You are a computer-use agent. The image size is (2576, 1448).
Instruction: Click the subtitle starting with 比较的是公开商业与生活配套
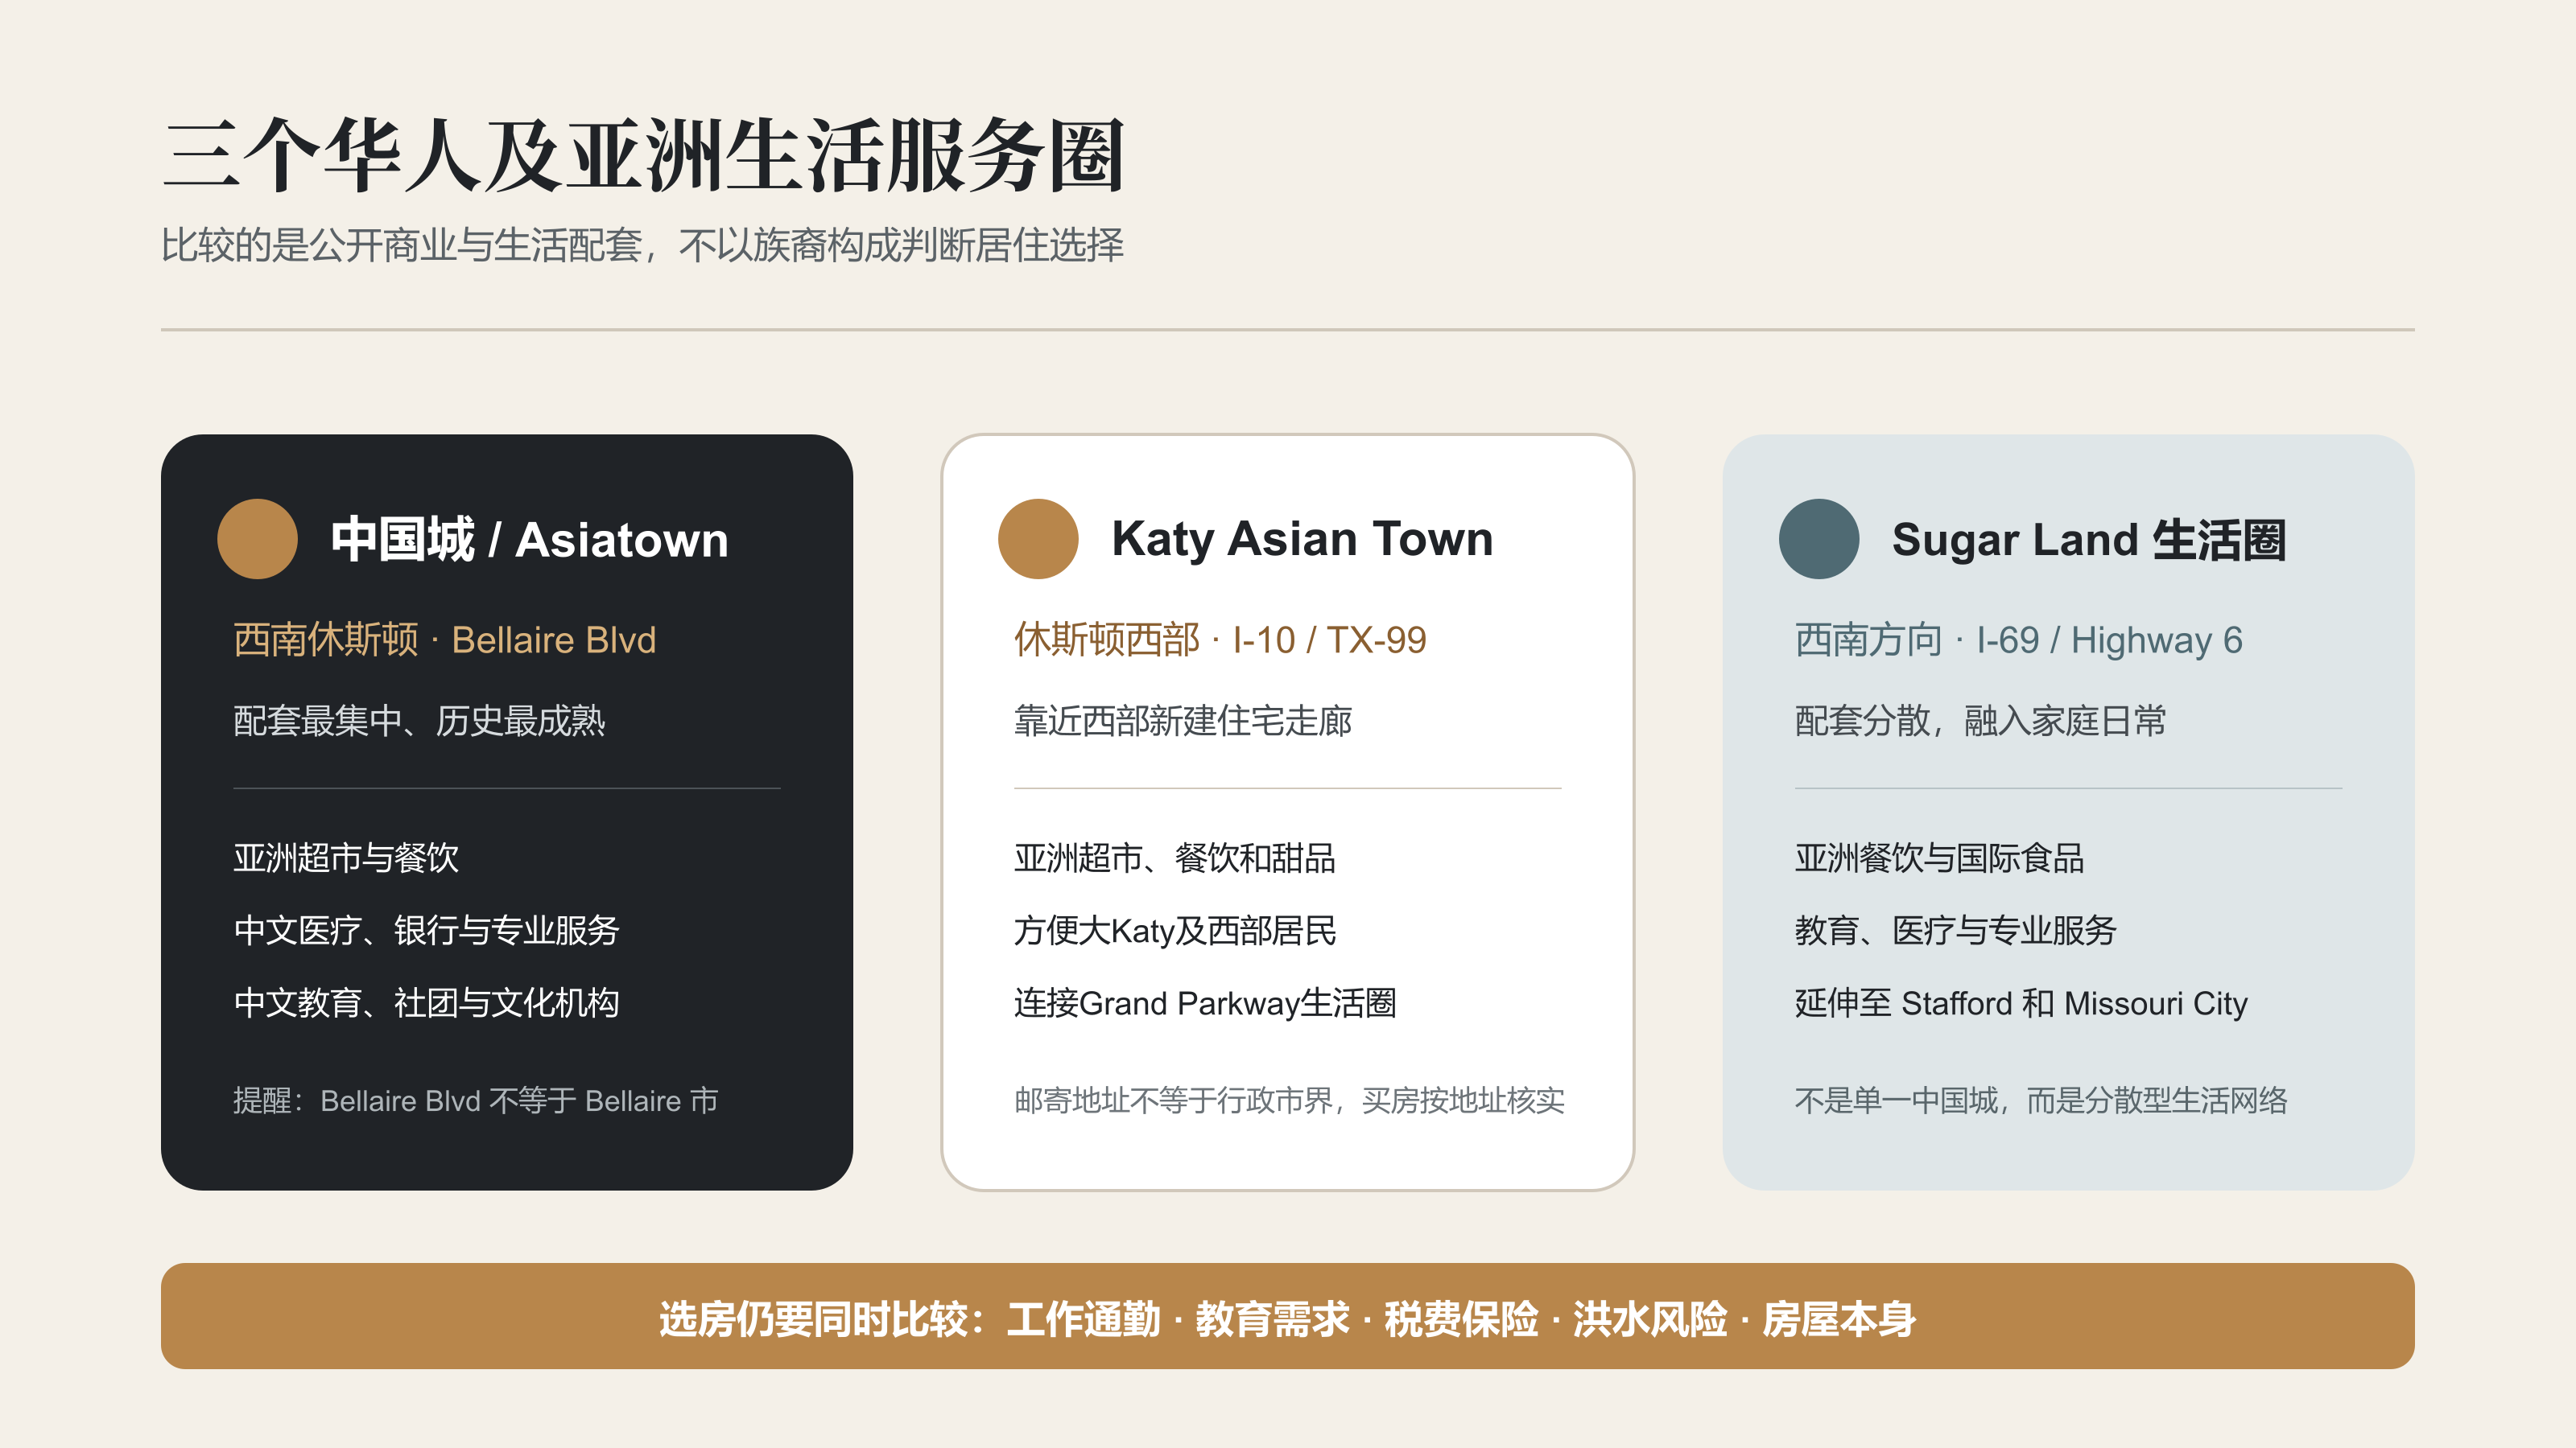[643, 245]
